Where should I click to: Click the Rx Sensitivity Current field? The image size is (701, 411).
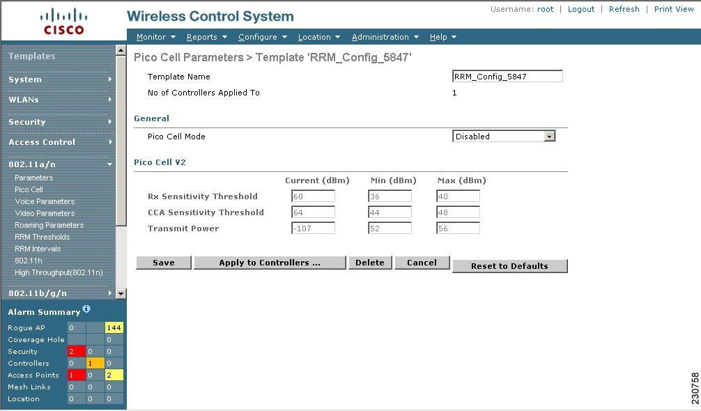click(313, 196)
